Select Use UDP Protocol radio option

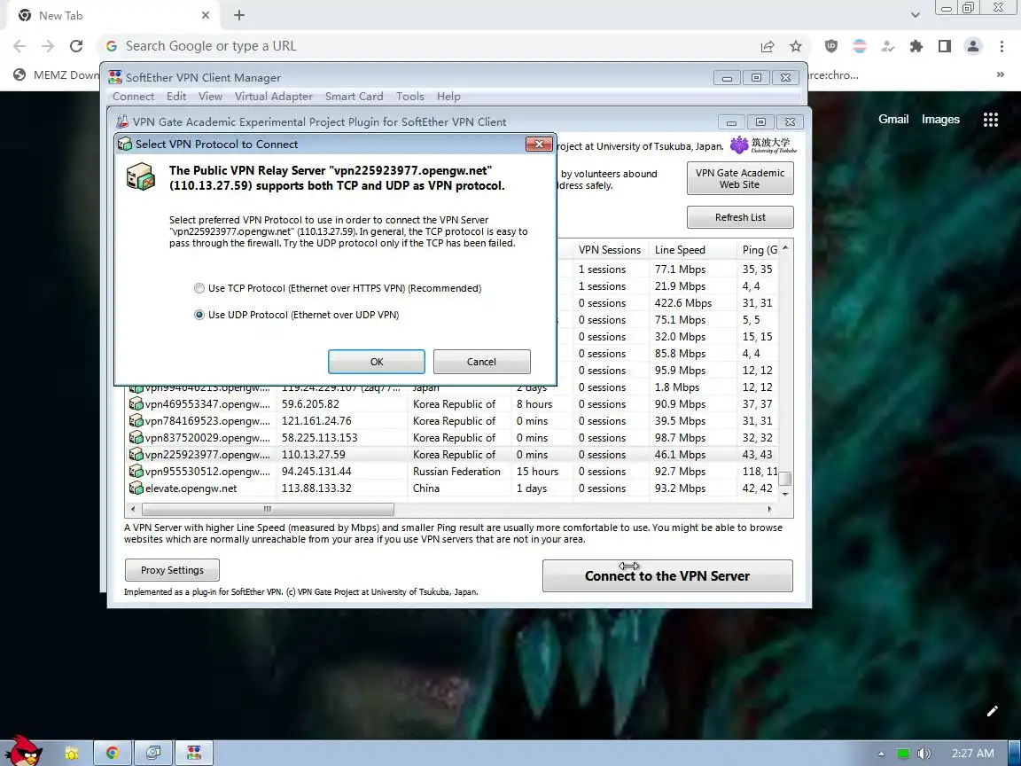point(199,315)
